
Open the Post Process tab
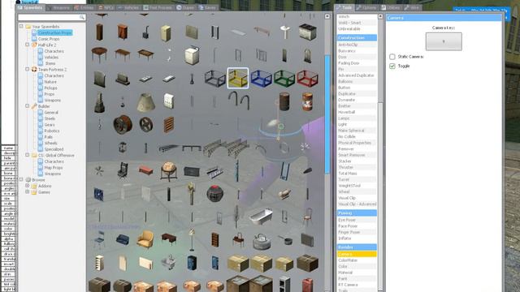158,7
